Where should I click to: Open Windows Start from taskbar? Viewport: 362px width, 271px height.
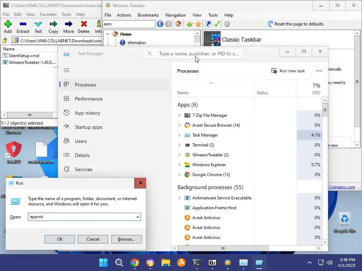point(103,263)
